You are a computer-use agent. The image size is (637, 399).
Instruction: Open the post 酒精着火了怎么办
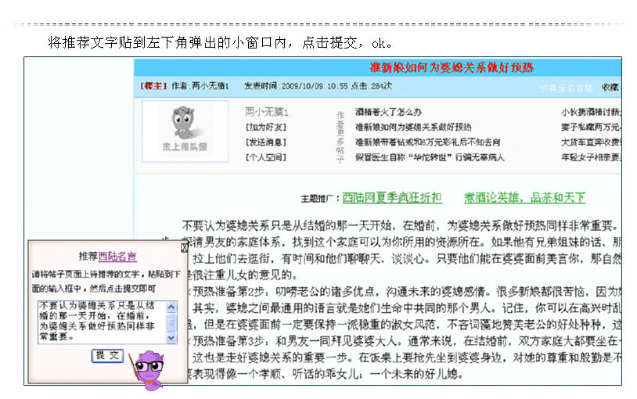point(388,112)
